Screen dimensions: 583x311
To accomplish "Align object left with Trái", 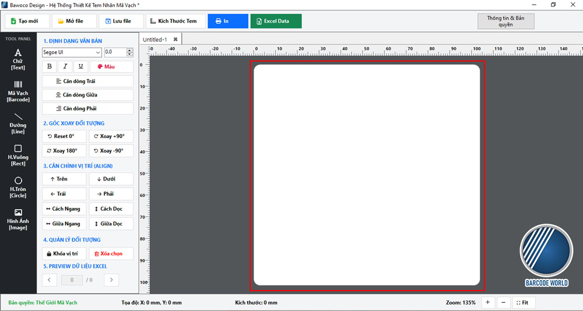I will (x=64, y=194).
